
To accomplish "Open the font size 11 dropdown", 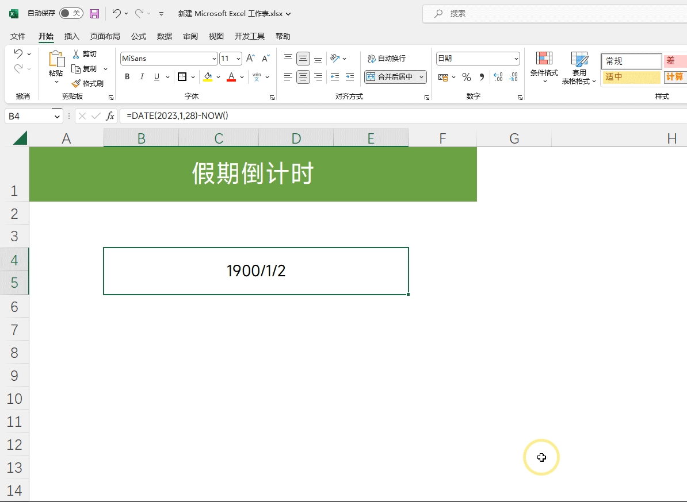I will 238,59.
